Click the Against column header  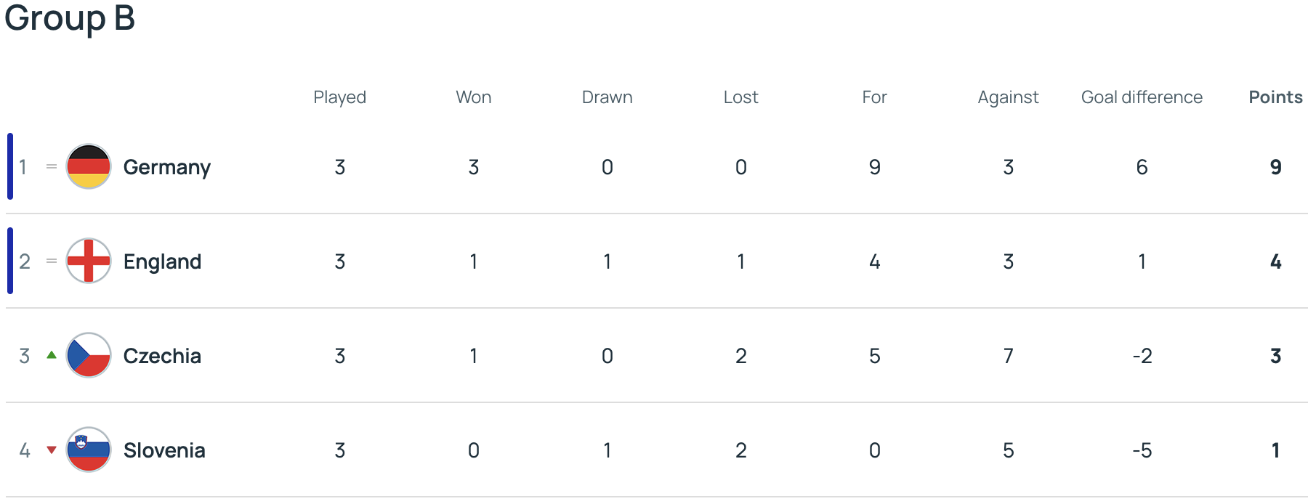tap(1008, 97)
